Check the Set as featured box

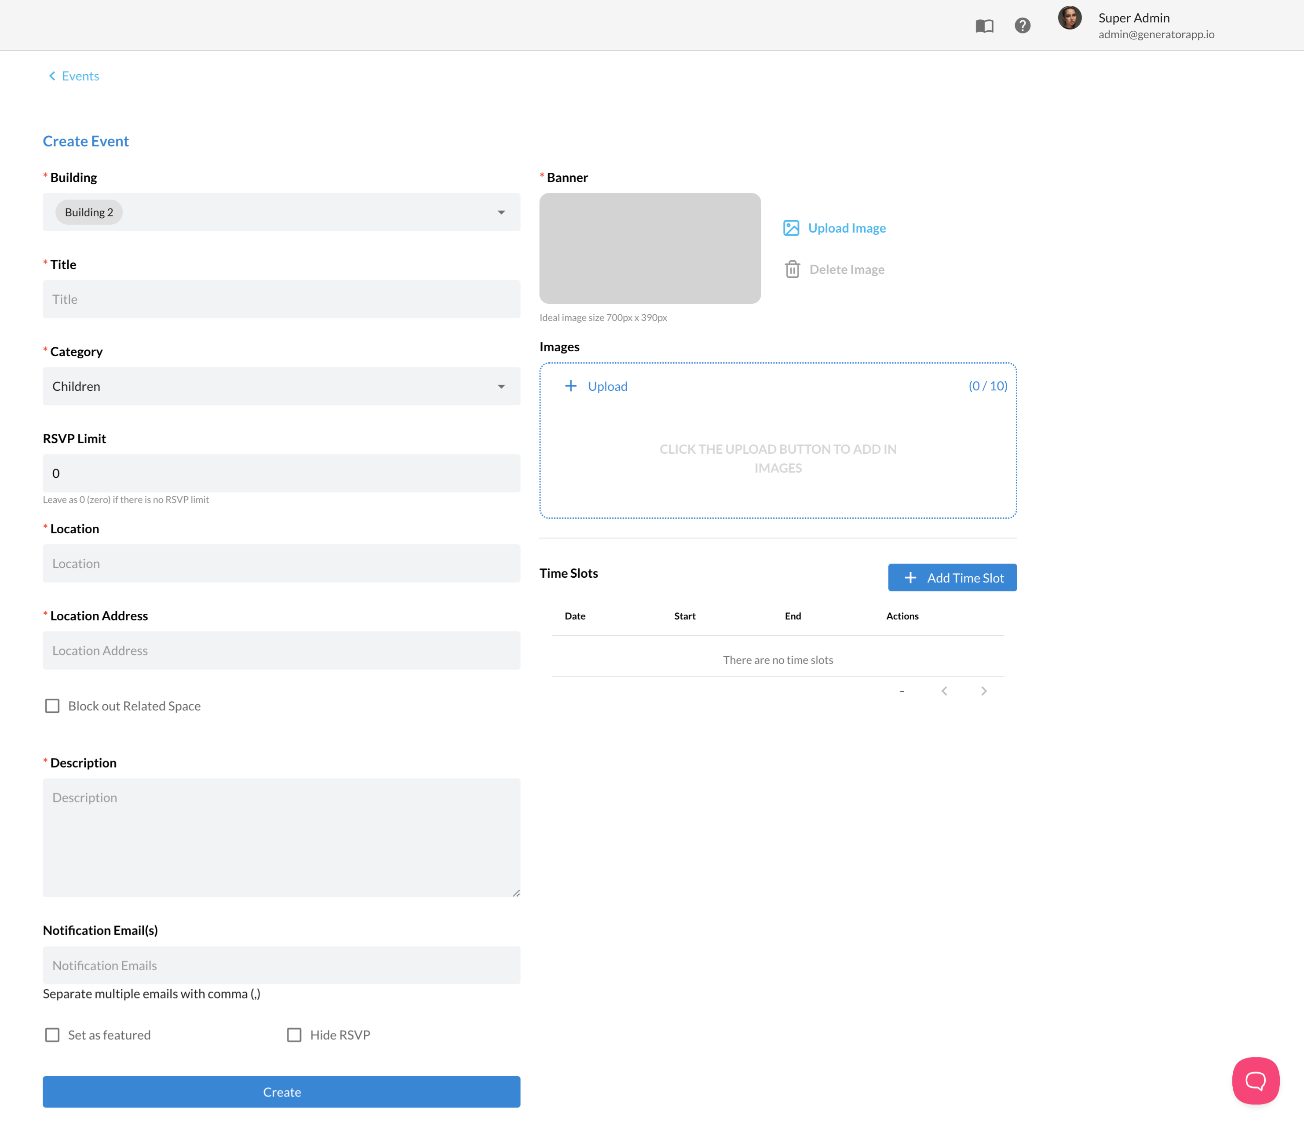[x=52, y=1035]
